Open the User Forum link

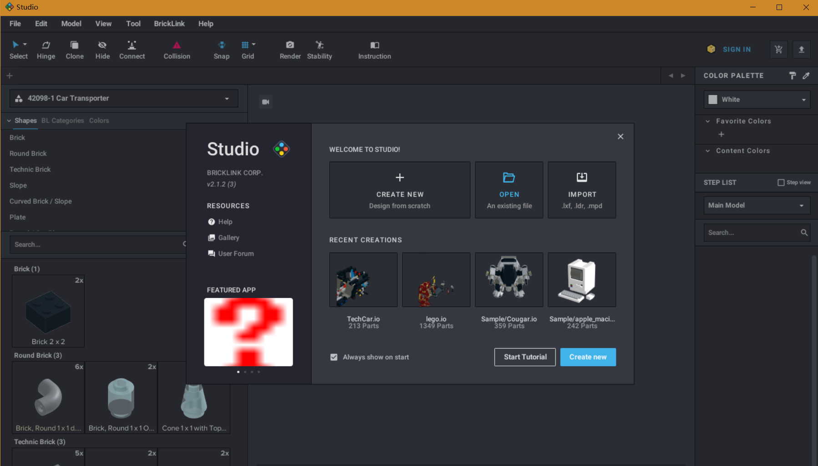tap(231, 253)
